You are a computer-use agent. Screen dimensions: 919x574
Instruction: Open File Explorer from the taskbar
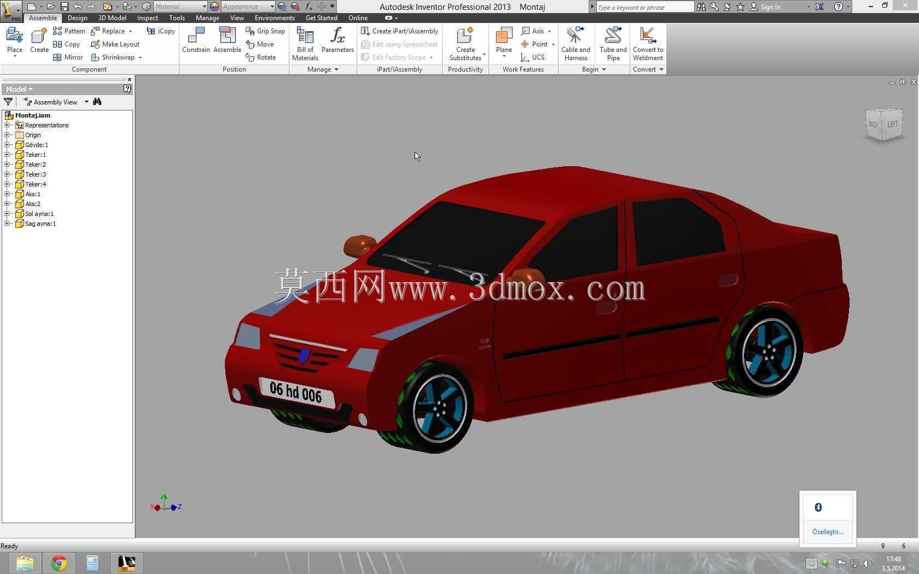(x=25, y=563)
